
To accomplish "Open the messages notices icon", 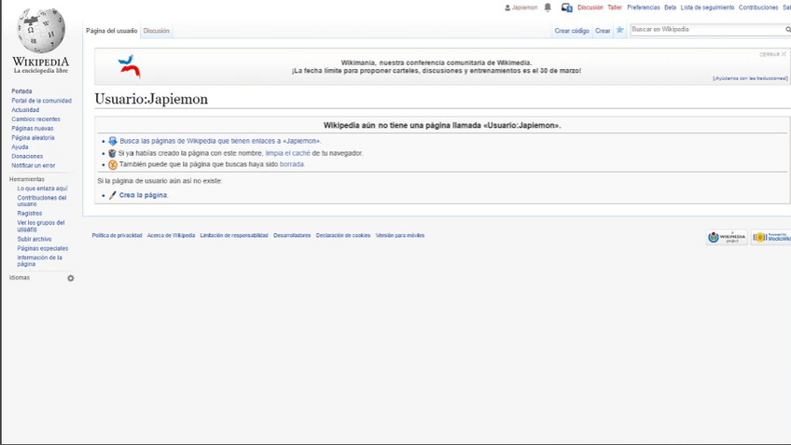I will [566, 7].
